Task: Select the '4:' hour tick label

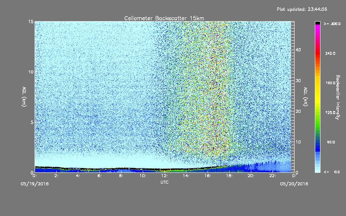Action: (x=78, y=176)
